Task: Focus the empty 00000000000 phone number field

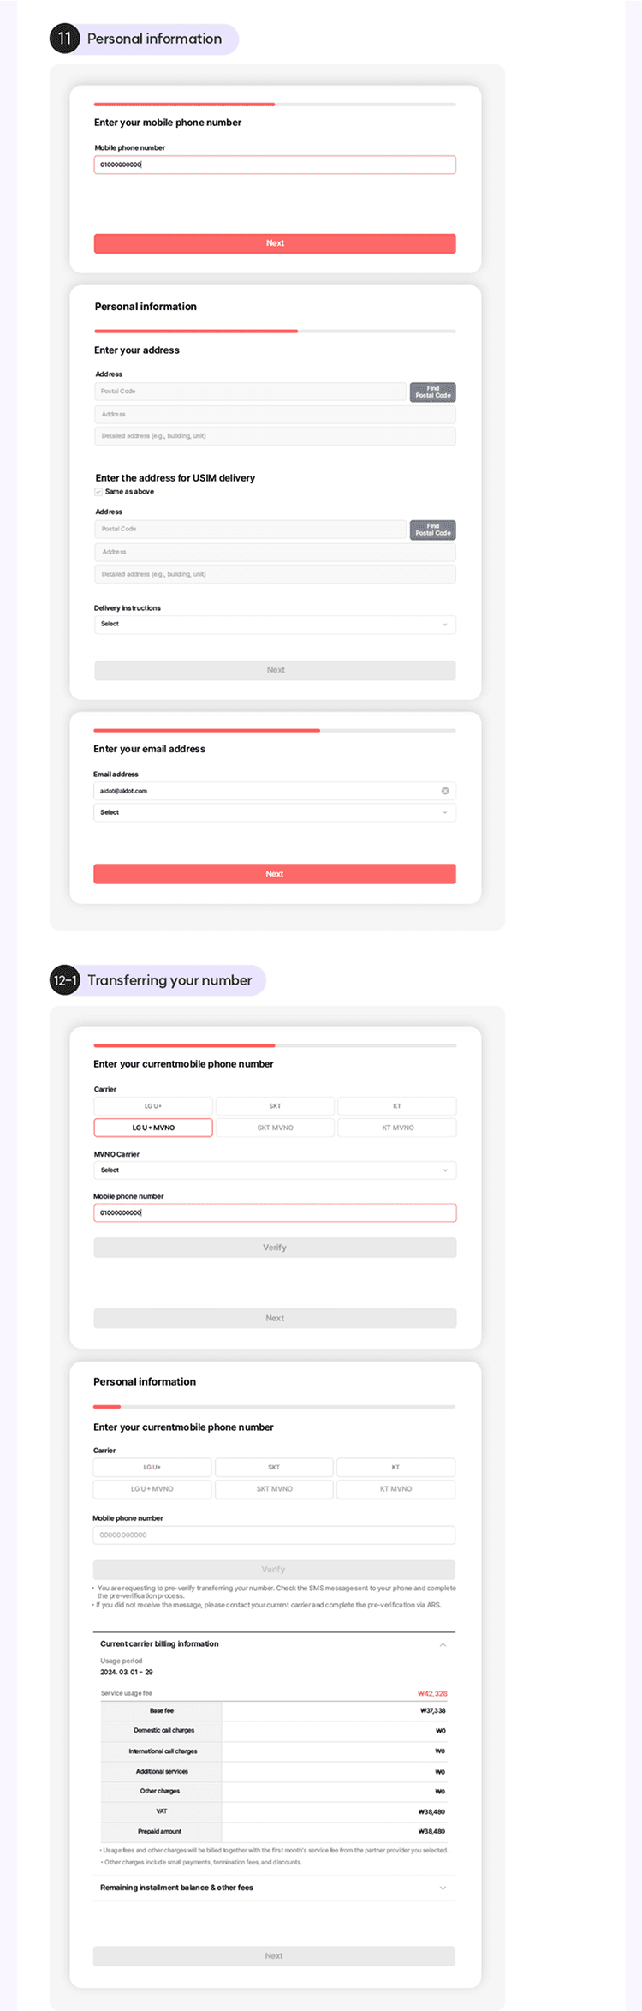Action: click(x=274, y=1535)
